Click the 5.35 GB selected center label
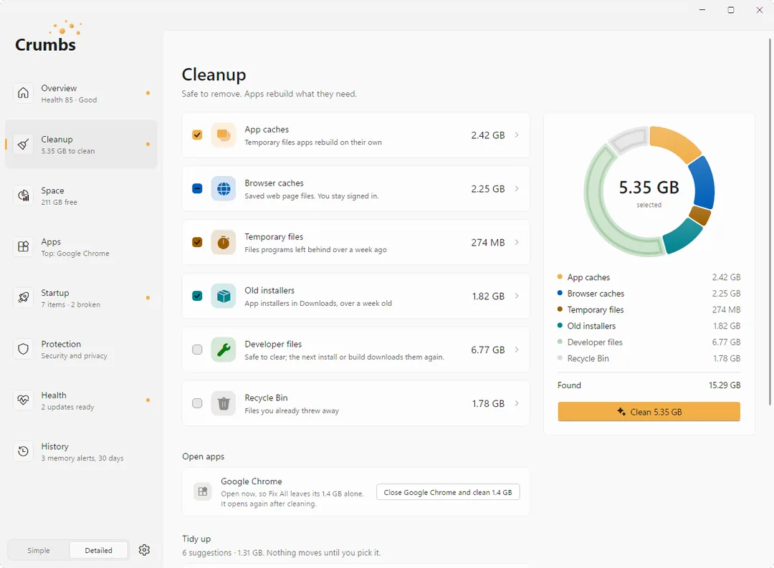This screenshot has height=568, width=774. 649,193
